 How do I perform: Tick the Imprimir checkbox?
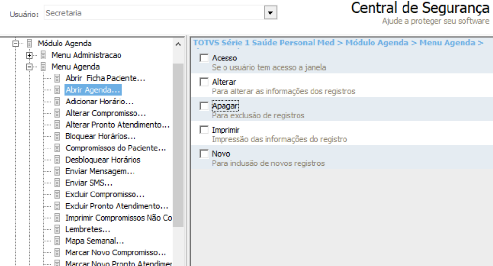pos(204,130)
